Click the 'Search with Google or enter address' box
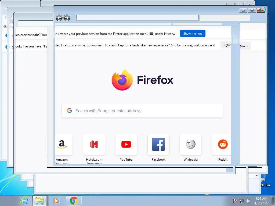Image resolution: width=275 pixels, height=206 pixels. (142, 111)
